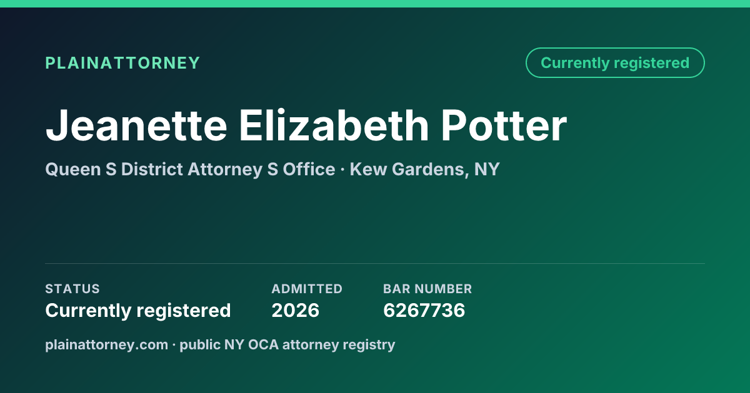Select the Jeanette Elizabeth Potter name heading

306,125
